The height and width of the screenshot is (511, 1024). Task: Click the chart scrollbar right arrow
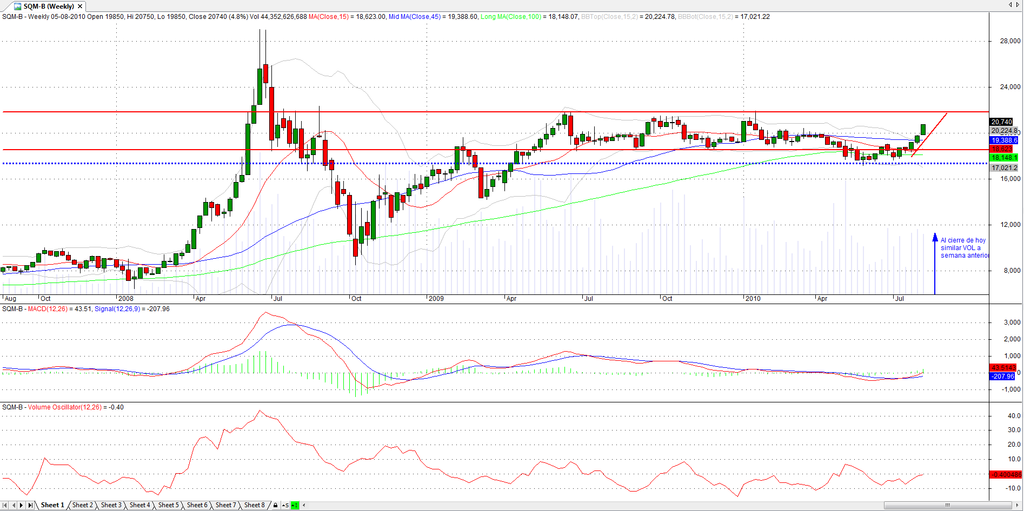tap(1017, 506)
